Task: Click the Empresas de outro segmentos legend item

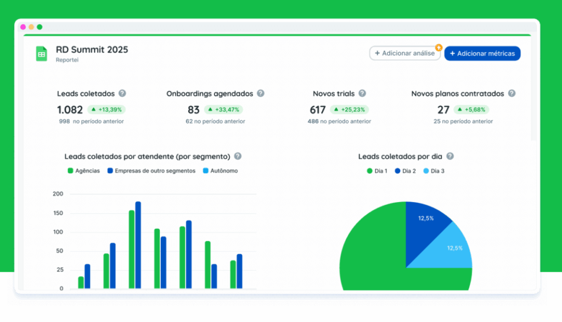Action: 153,170
